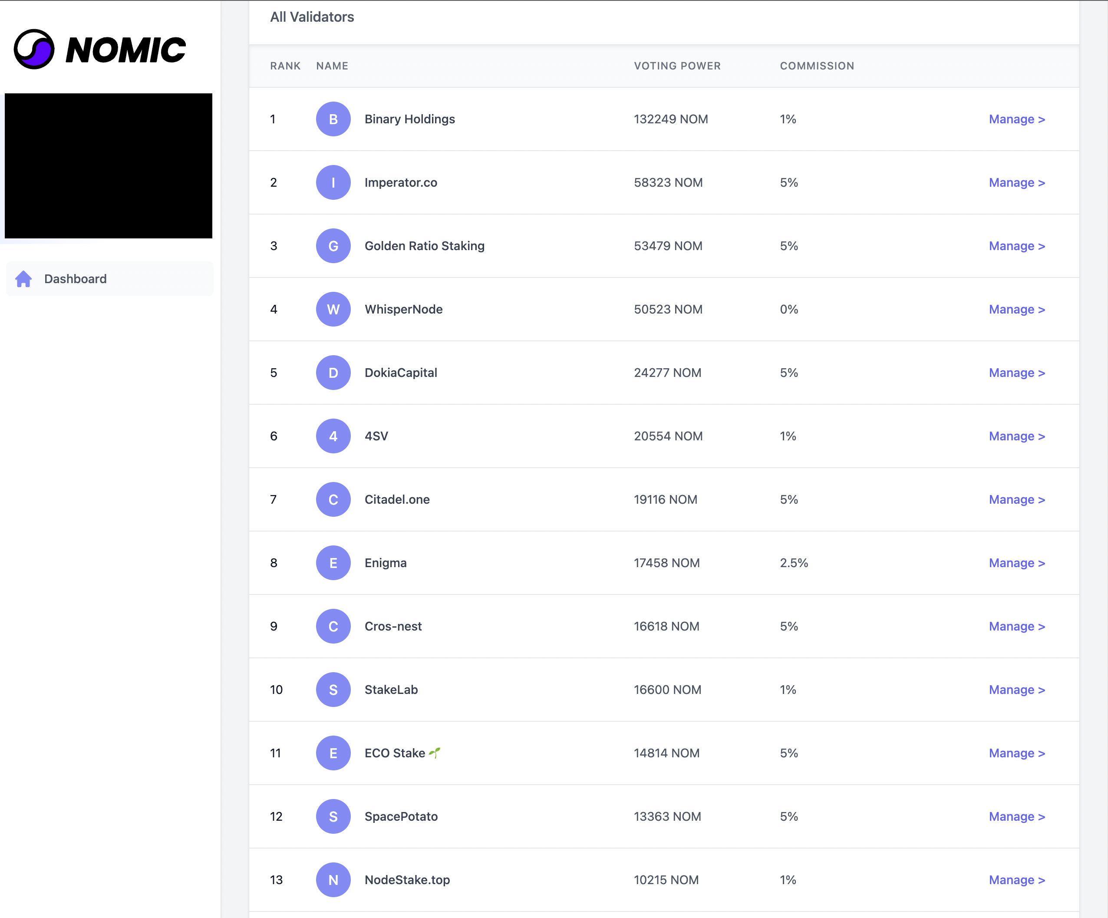Image resolution: width=1108 pixels, height=918 pixels.
Task: Click the Imperator.co avatar circle
Action: [333, 182]
